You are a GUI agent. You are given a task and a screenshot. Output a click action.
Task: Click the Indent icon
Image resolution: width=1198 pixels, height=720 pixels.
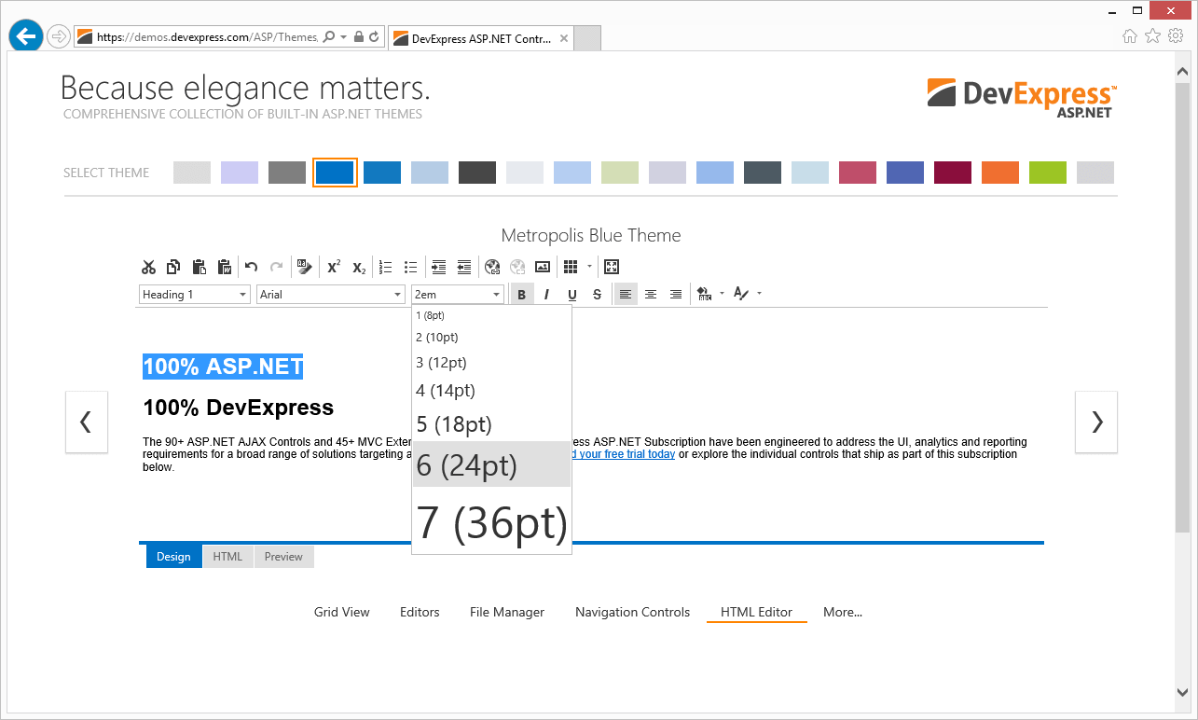click(x=439, y=267)
